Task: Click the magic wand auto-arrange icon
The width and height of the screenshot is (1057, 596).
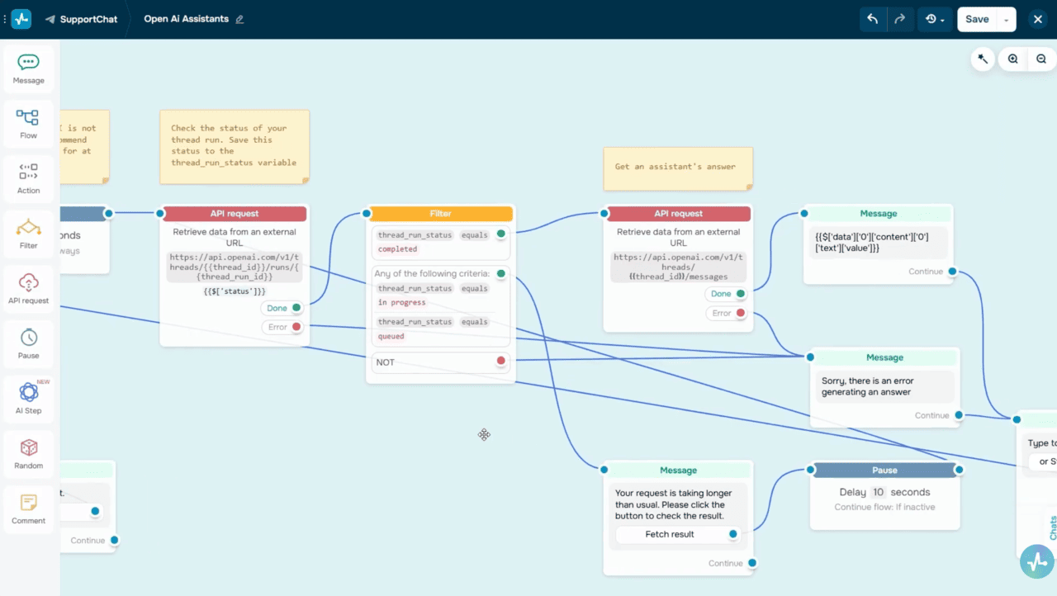Action: (982, 59)
